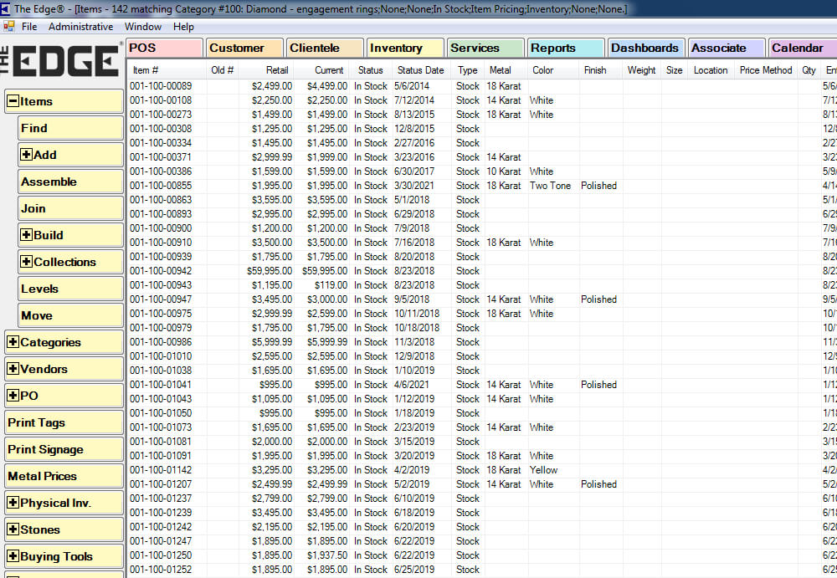Click the Print Tags button
The width and height of the screenshot is (837, 578).
(x=64, y=422)
